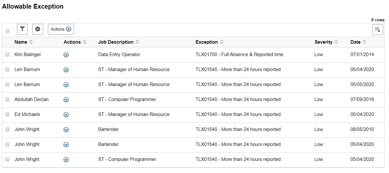Sort by Severity column arrows
This screenshot has height=173, width=389.
click(x=336, y=42)
